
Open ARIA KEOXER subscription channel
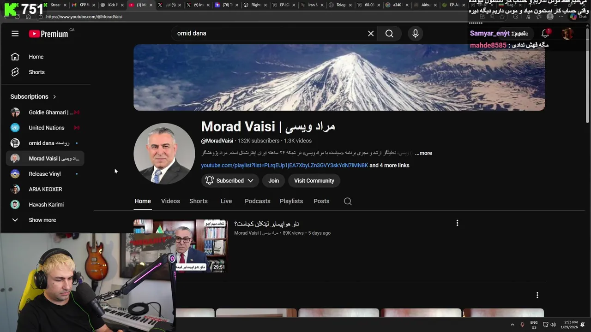tap(45, 189)
